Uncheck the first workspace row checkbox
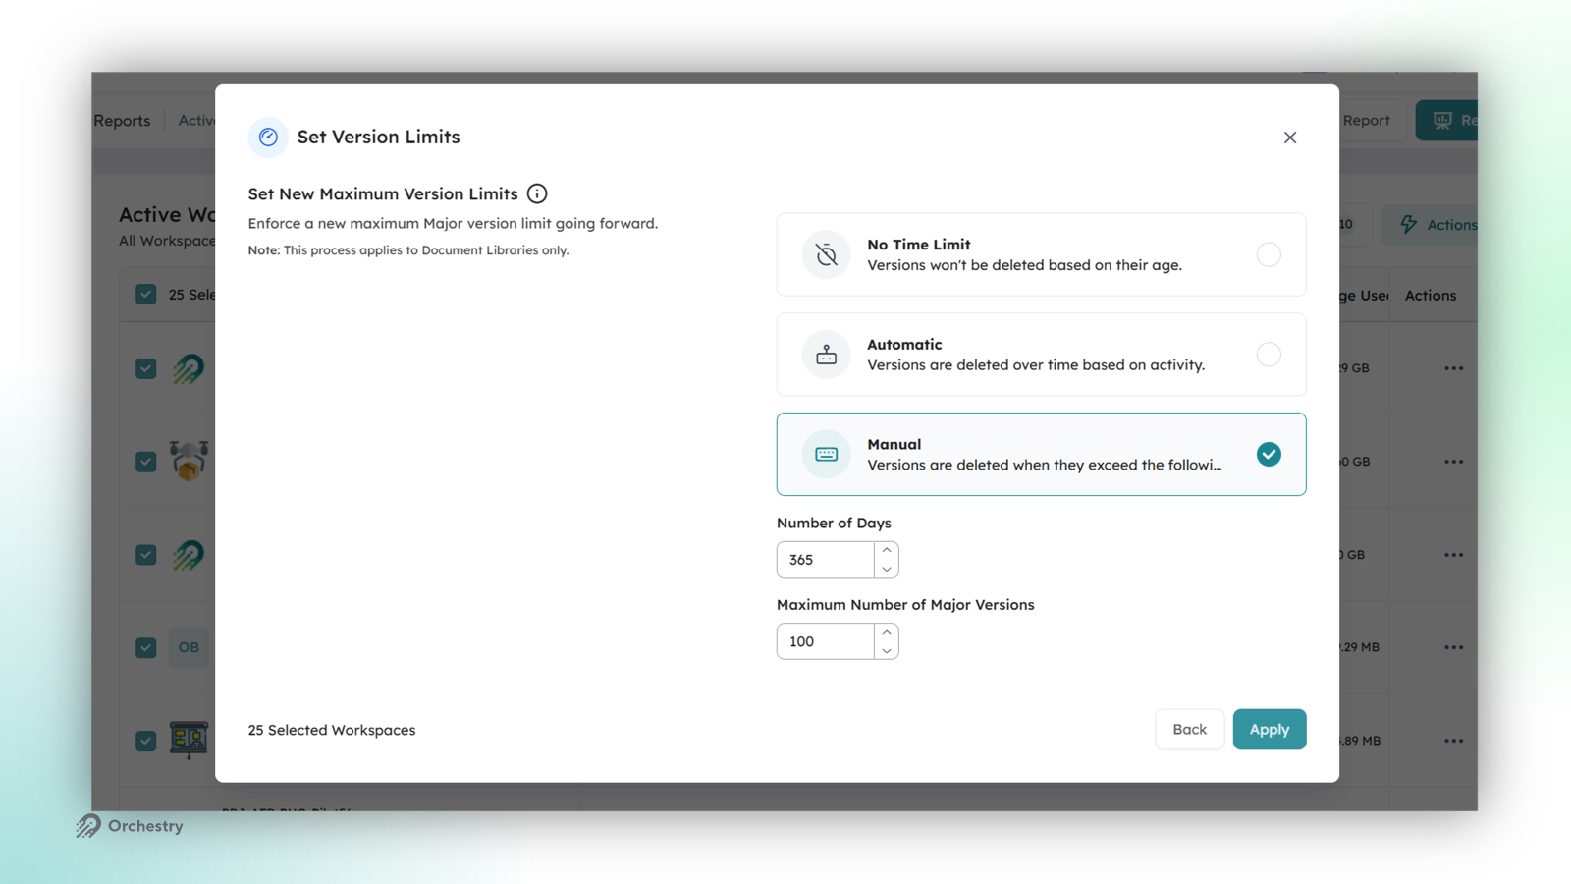This screenshot has height=884, width=1571. click(146, 368)
